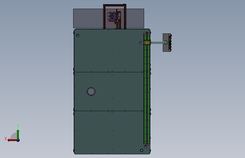The height and width of the screenshot is (158, 245).
Task: Select the pink end cap at the rail top
Action: click(147, 33)
